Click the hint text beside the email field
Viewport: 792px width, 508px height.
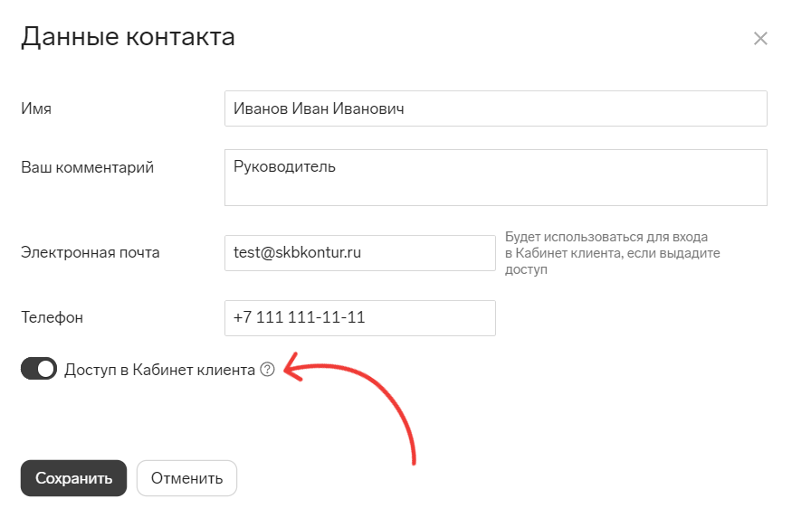tap(613, 253)
